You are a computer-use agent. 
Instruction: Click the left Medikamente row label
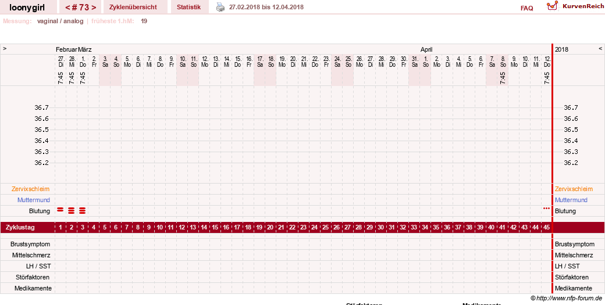[33, 288]
